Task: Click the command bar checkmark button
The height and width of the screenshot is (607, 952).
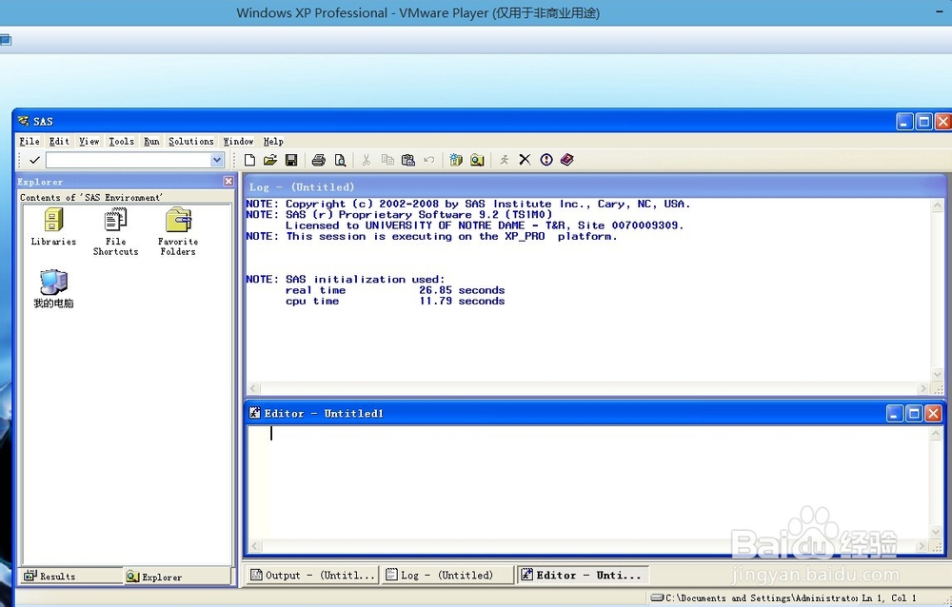Action: 34,160
